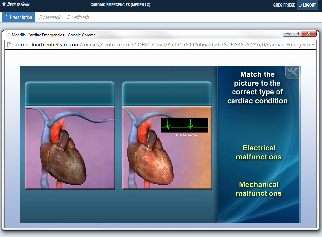The height and width of the screenshot is (237, 322).
Task: Click the green ECG strip image
Action: point(185,125)
